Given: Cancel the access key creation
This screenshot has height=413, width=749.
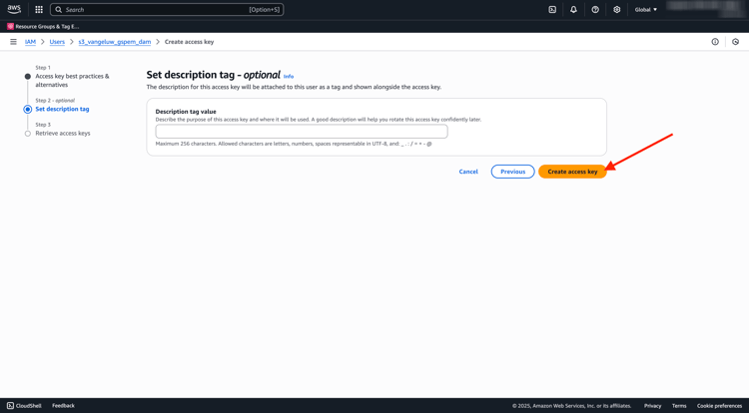Looking at the screenshot, I should [x=468, y=172].
